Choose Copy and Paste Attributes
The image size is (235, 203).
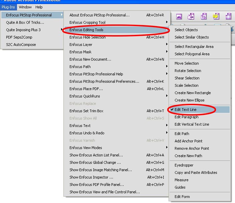[200, 173]
